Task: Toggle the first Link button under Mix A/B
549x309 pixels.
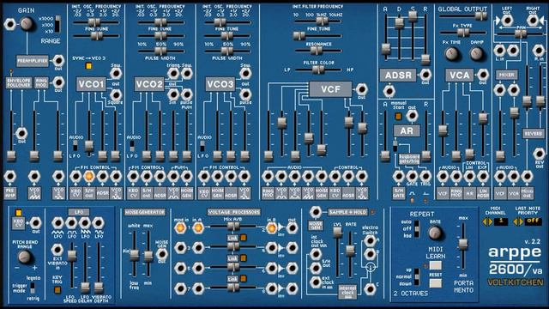Action: [244, 238]
